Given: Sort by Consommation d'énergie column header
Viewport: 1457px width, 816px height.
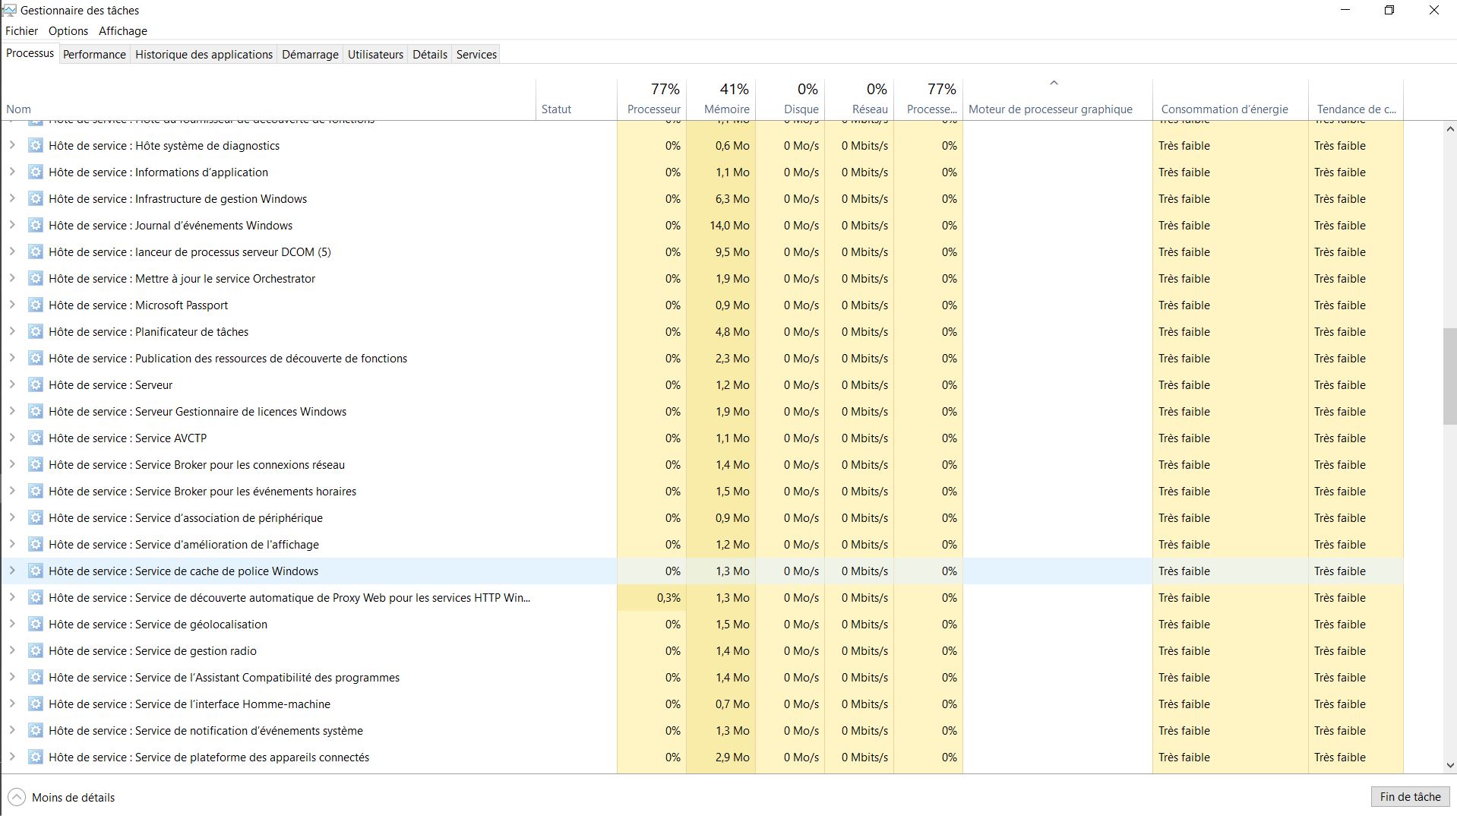Looking at the screenshot, I should click(1231, 100).
